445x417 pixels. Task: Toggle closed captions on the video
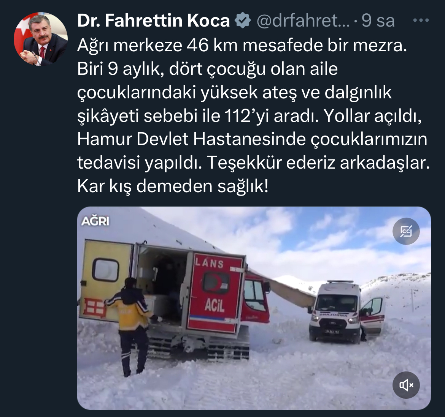(406, 231)
